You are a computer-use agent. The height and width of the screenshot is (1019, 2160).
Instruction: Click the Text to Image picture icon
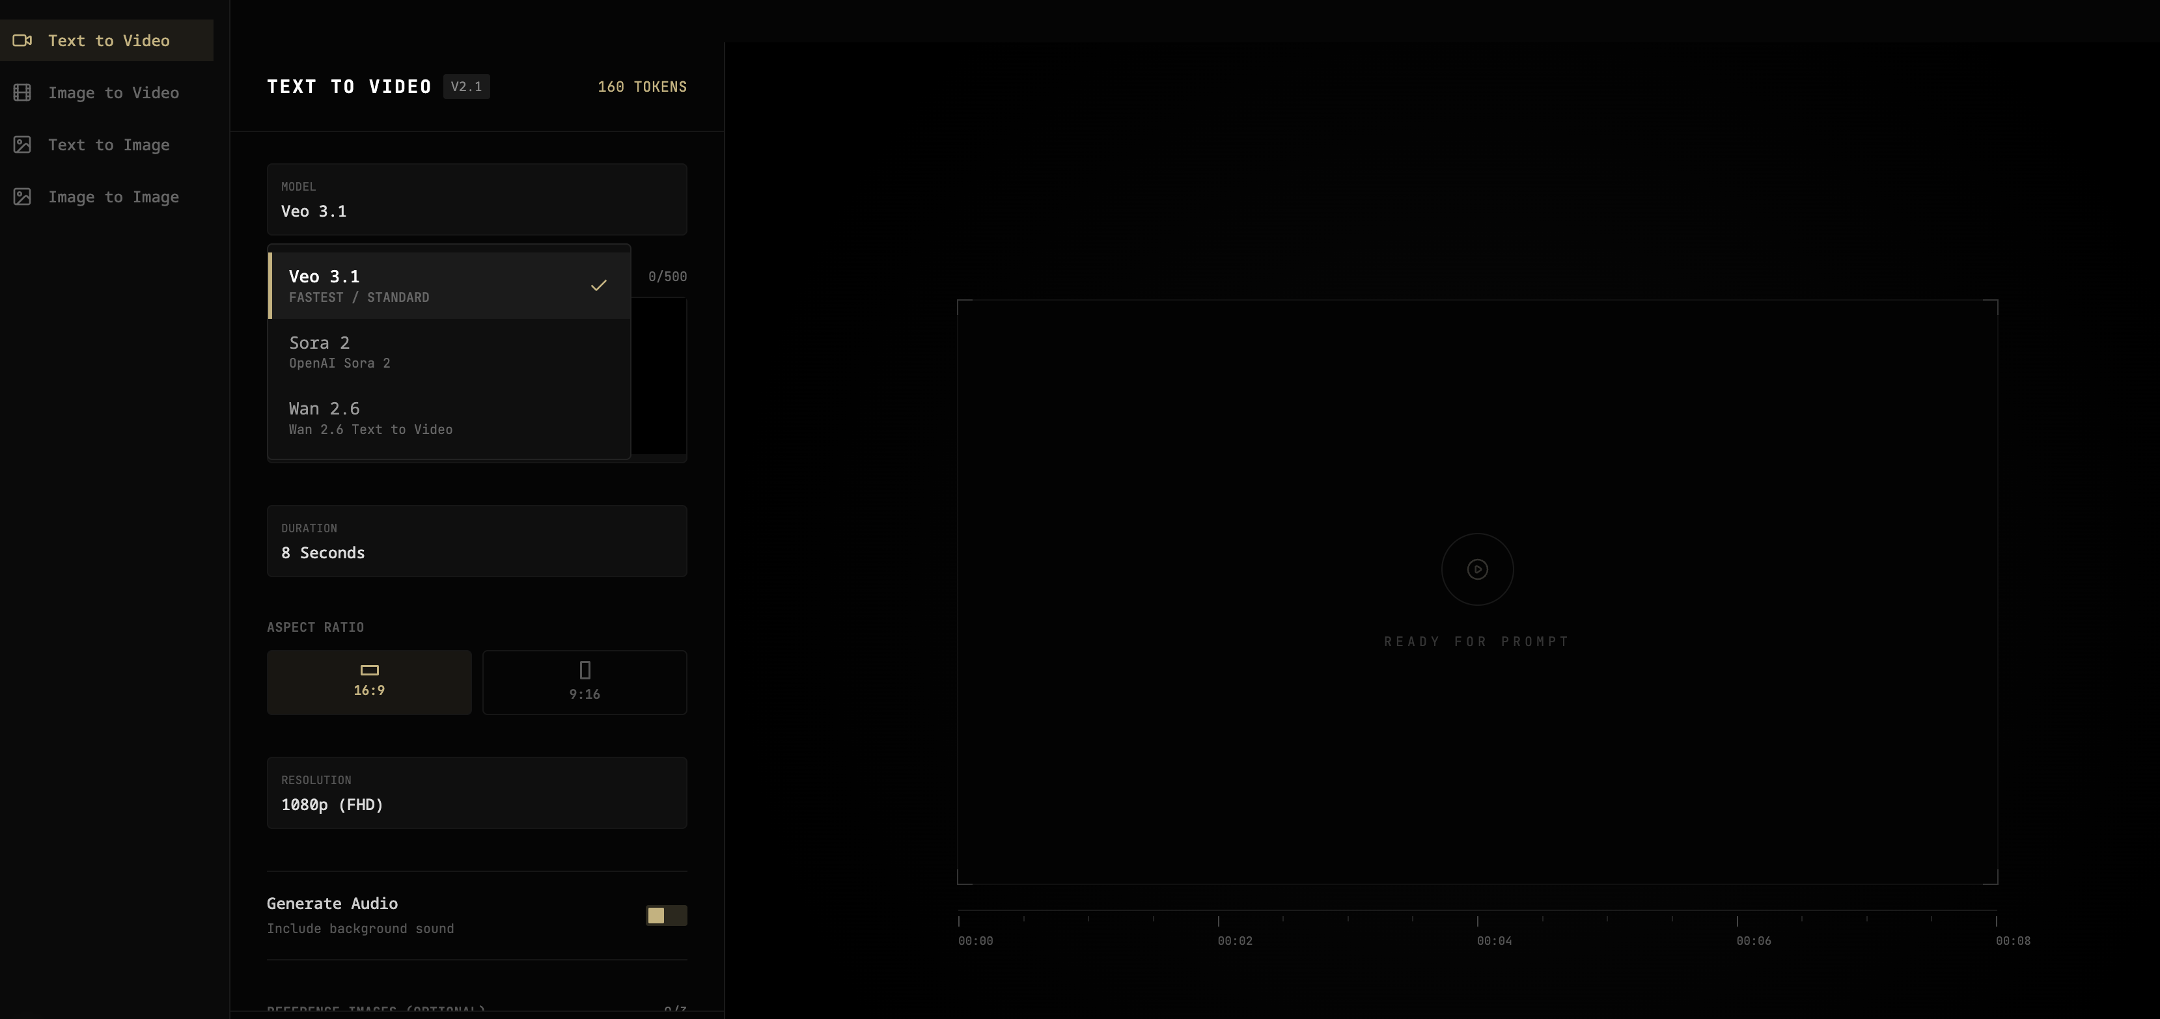point(23,145)
